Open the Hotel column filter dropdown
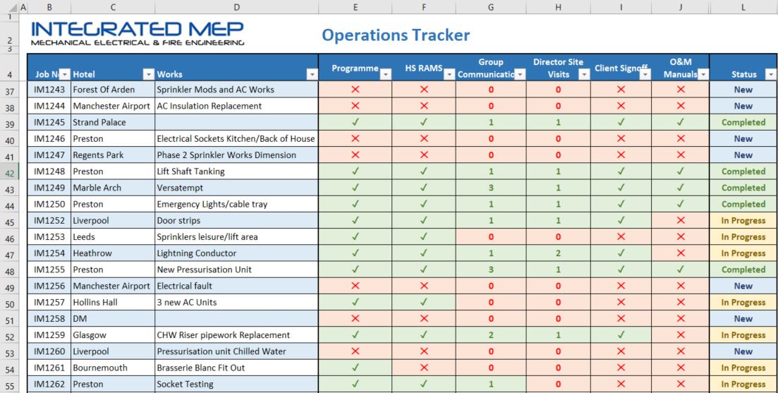 click(149, 74)
